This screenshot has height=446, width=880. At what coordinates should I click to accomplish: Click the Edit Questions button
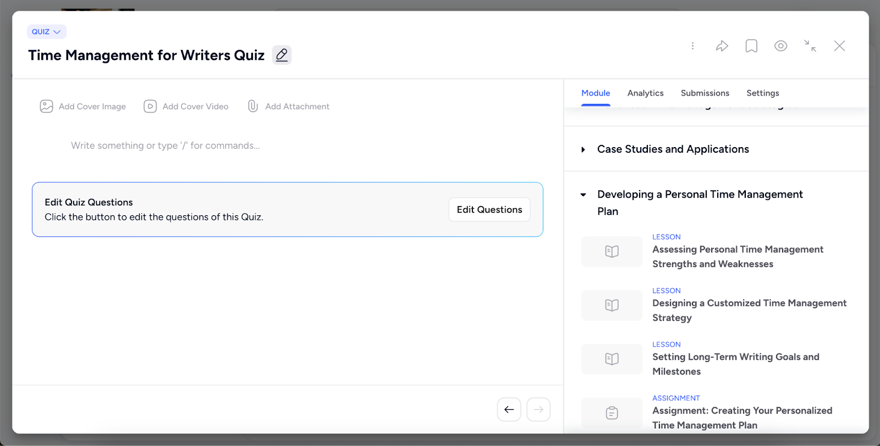click(x=489, y=209)
